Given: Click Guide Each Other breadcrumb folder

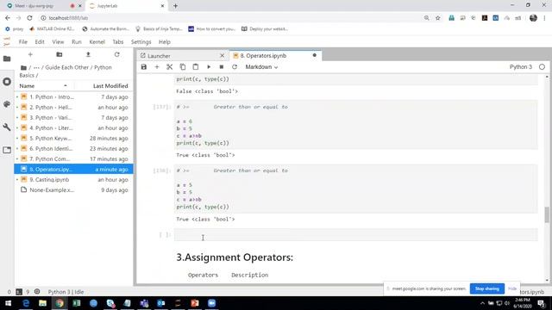Looking at the screenshot, I should [67, 67].
